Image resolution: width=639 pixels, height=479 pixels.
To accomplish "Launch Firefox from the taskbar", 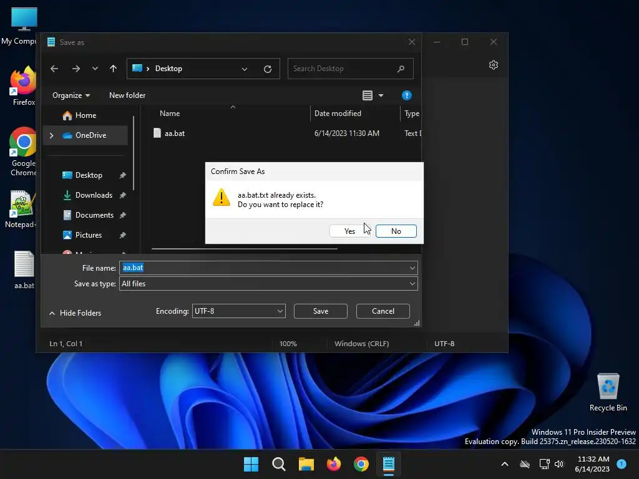I will 334,464.
